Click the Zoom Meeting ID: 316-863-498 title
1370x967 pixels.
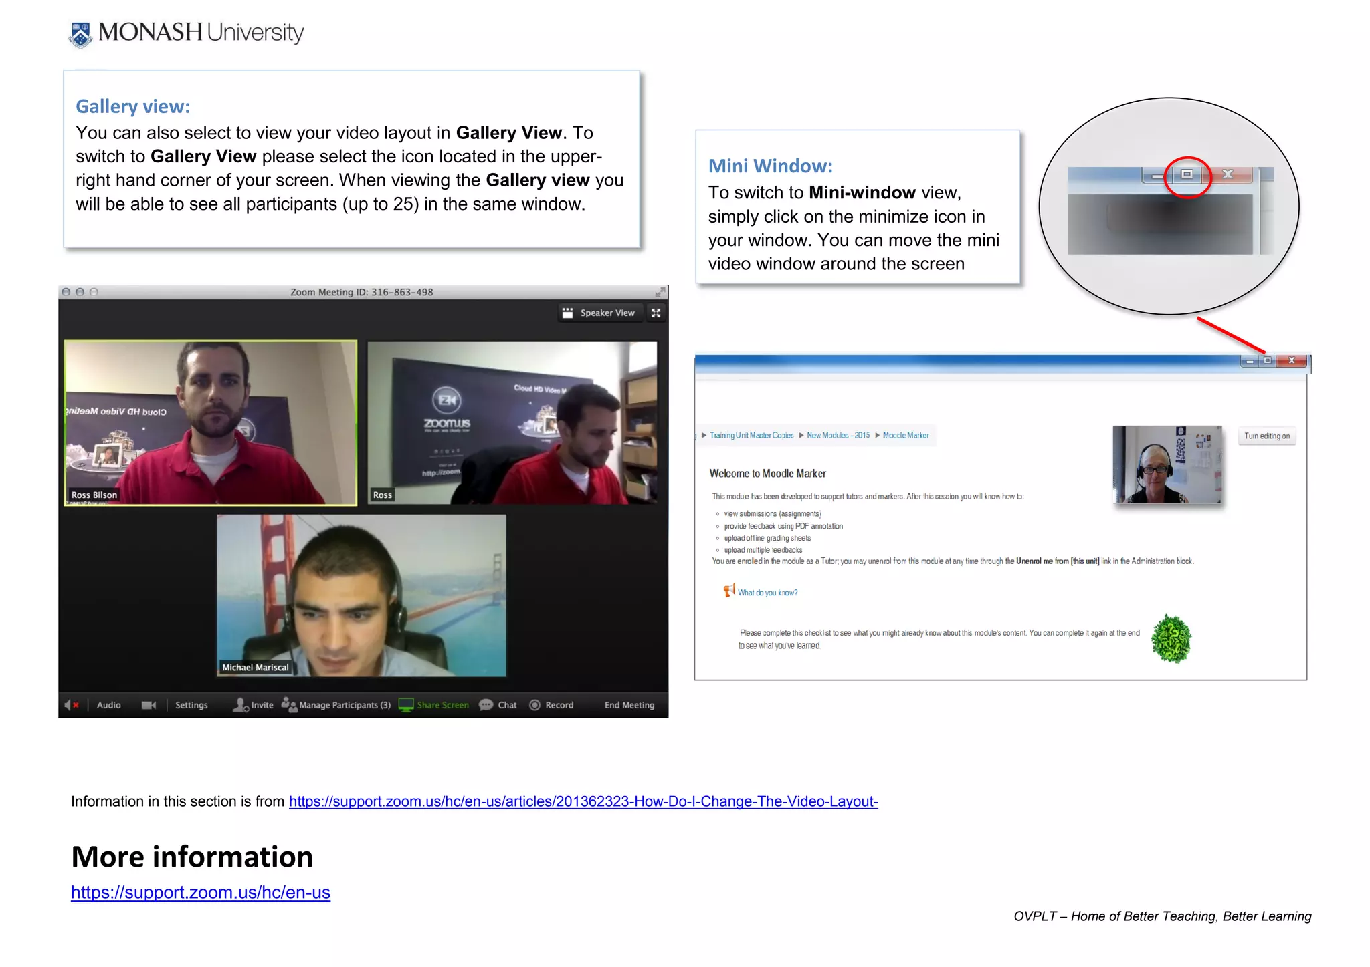coord(361,292)
